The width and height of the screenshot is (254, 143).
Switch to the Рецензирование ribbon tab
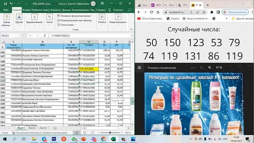coord(80,10)
